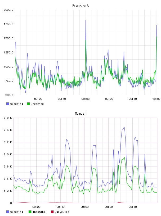161x216 pixels.
Task: Click the 0 y-axis label in Mumbai chart
Action: 11,203
